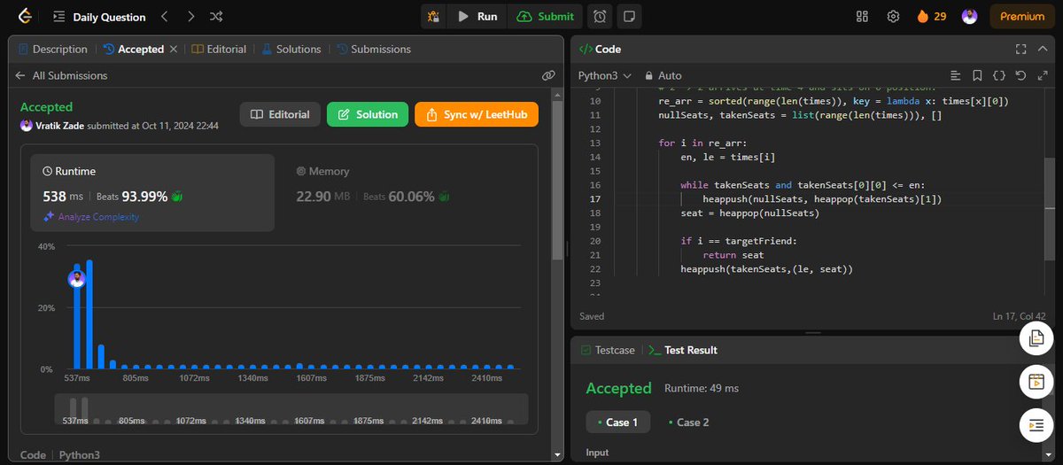Switch to the Editorial tab

click(219, 50)
